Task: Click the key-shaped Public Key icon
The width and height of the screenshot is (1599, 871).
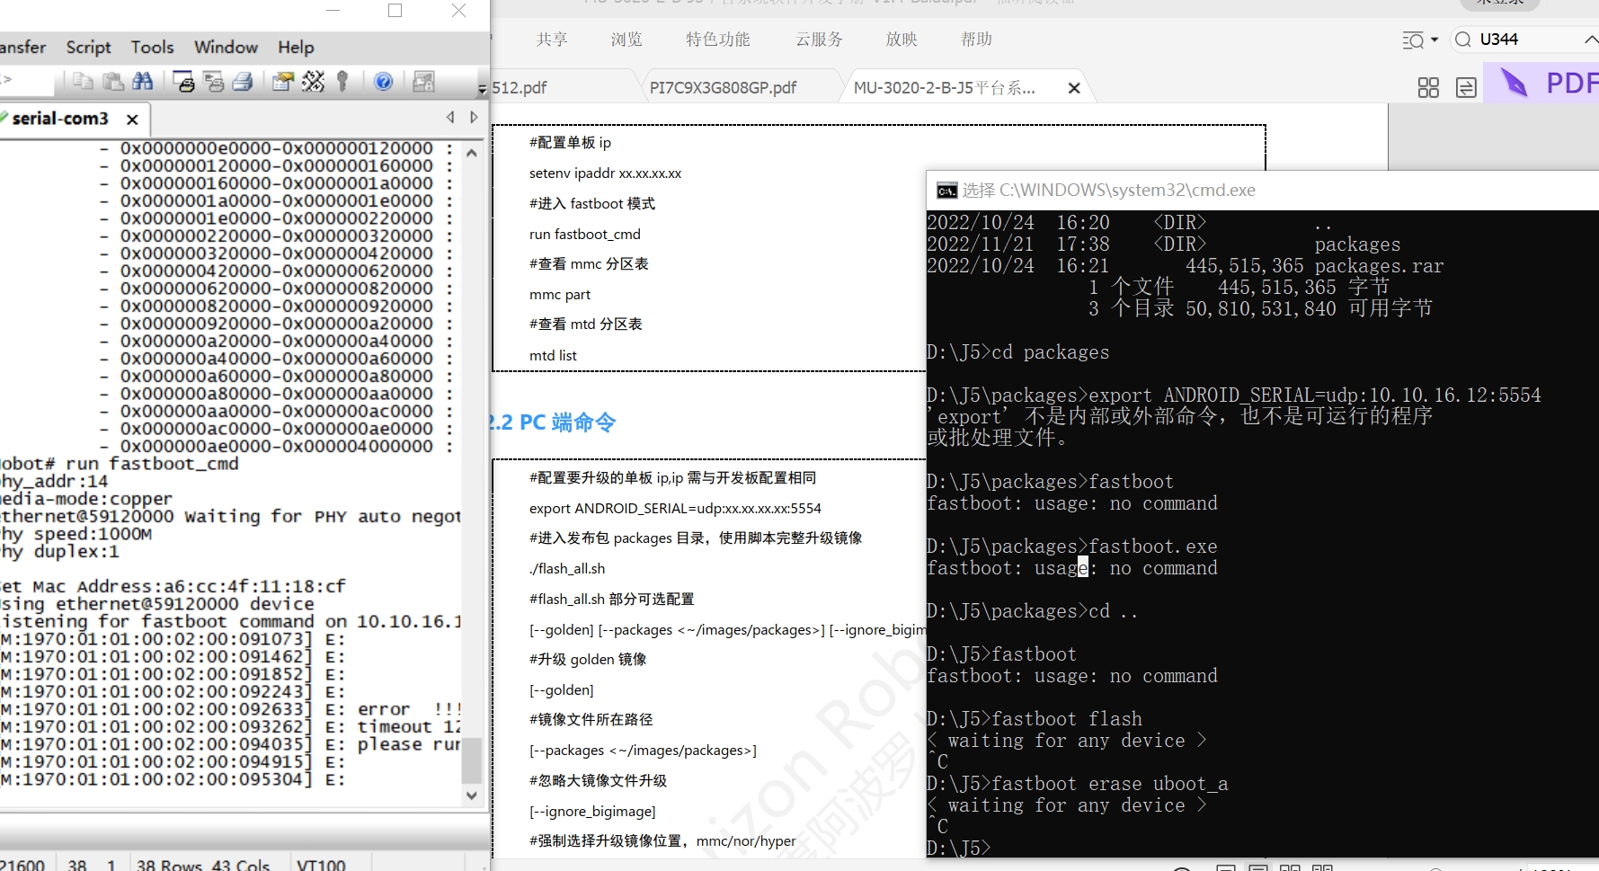Action: click(342, 82)
